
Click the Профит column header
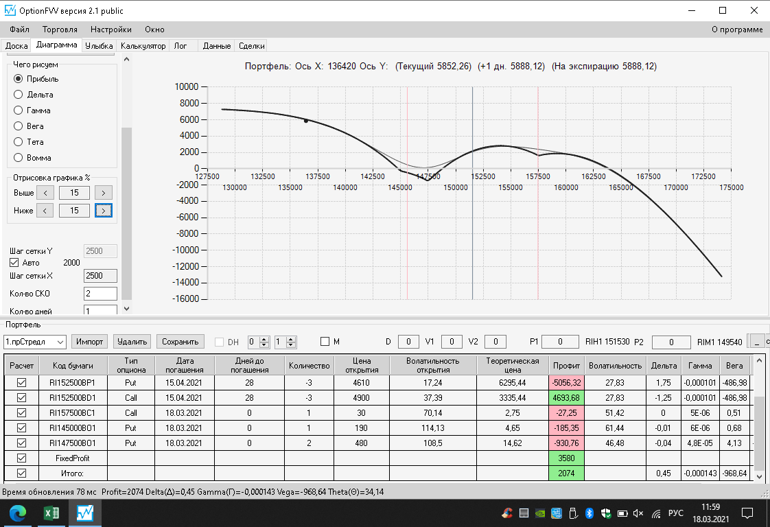coord(566,366)
